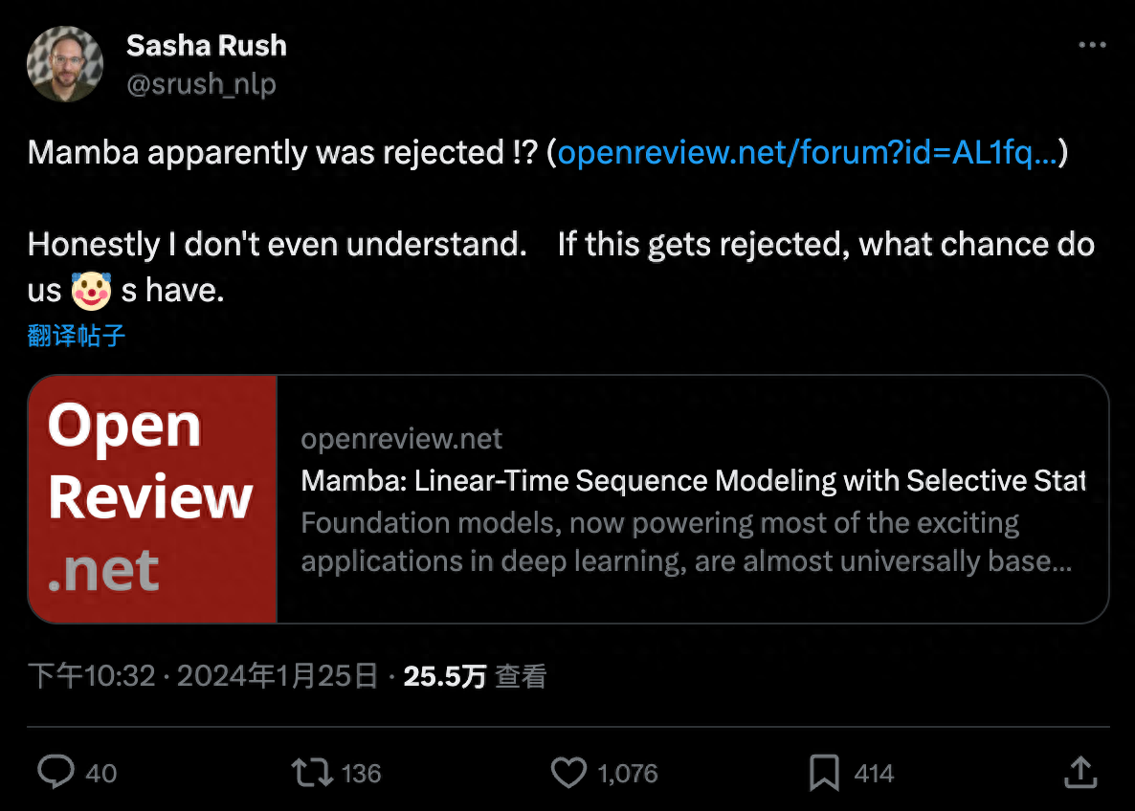Open the openreview.net forum link in tweet
Viewport: 1135px width, 811px height.
(807, 153)
